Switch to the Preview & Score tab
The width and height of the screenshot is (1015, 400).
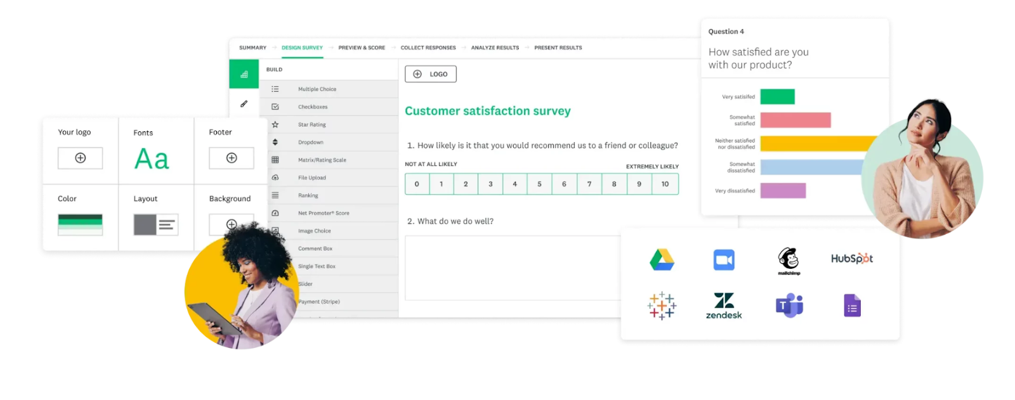coord(362,48)
